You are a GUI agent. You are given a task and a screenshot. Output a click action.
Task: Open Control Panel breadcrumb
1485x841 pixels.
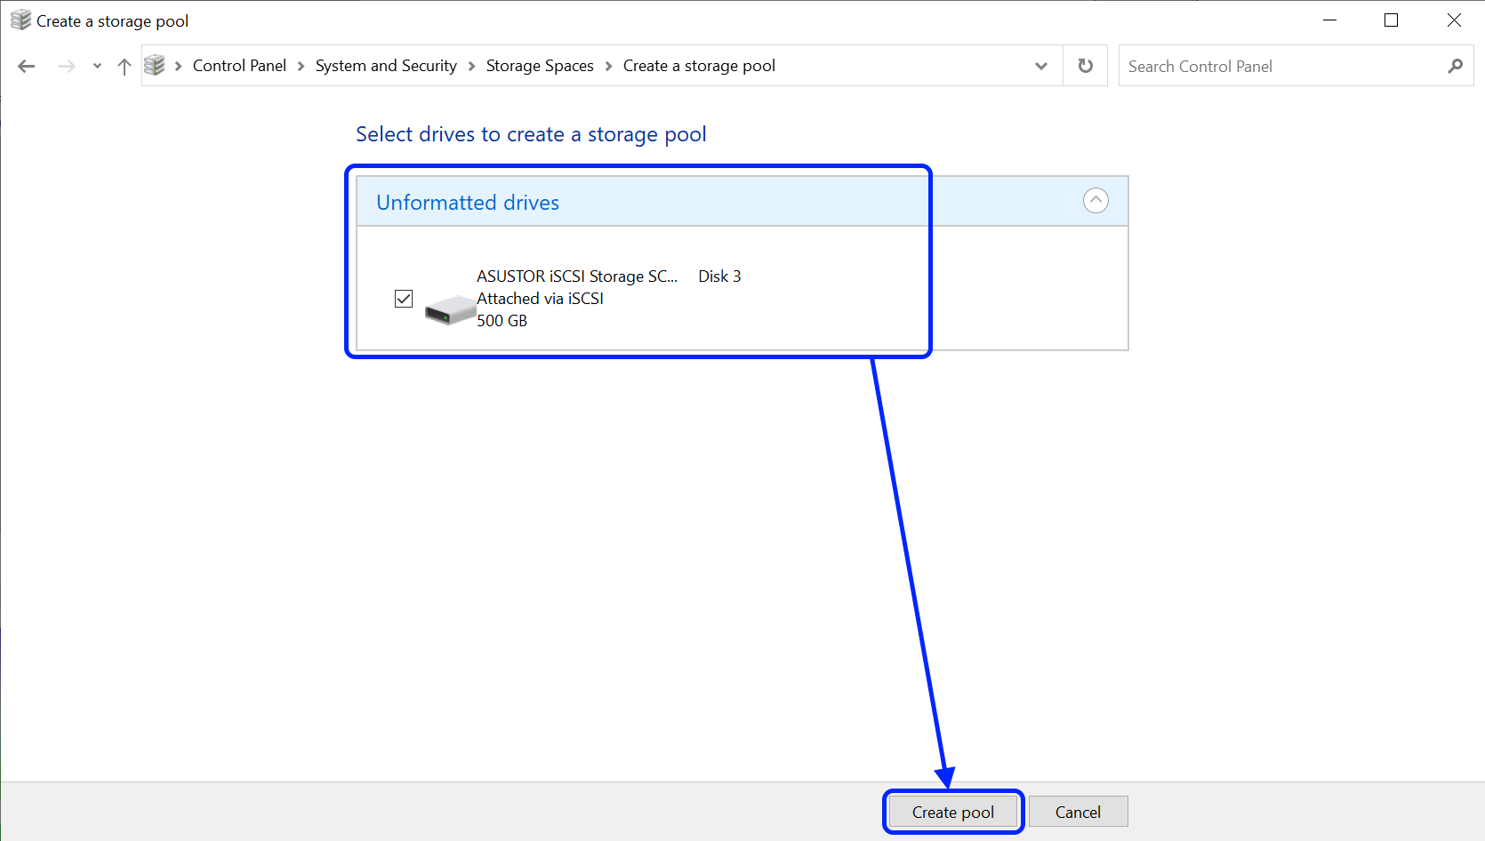coord(239,66)
